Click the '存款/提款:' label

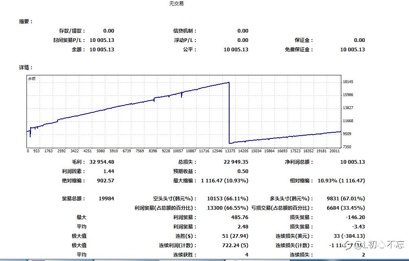[72, 31]
